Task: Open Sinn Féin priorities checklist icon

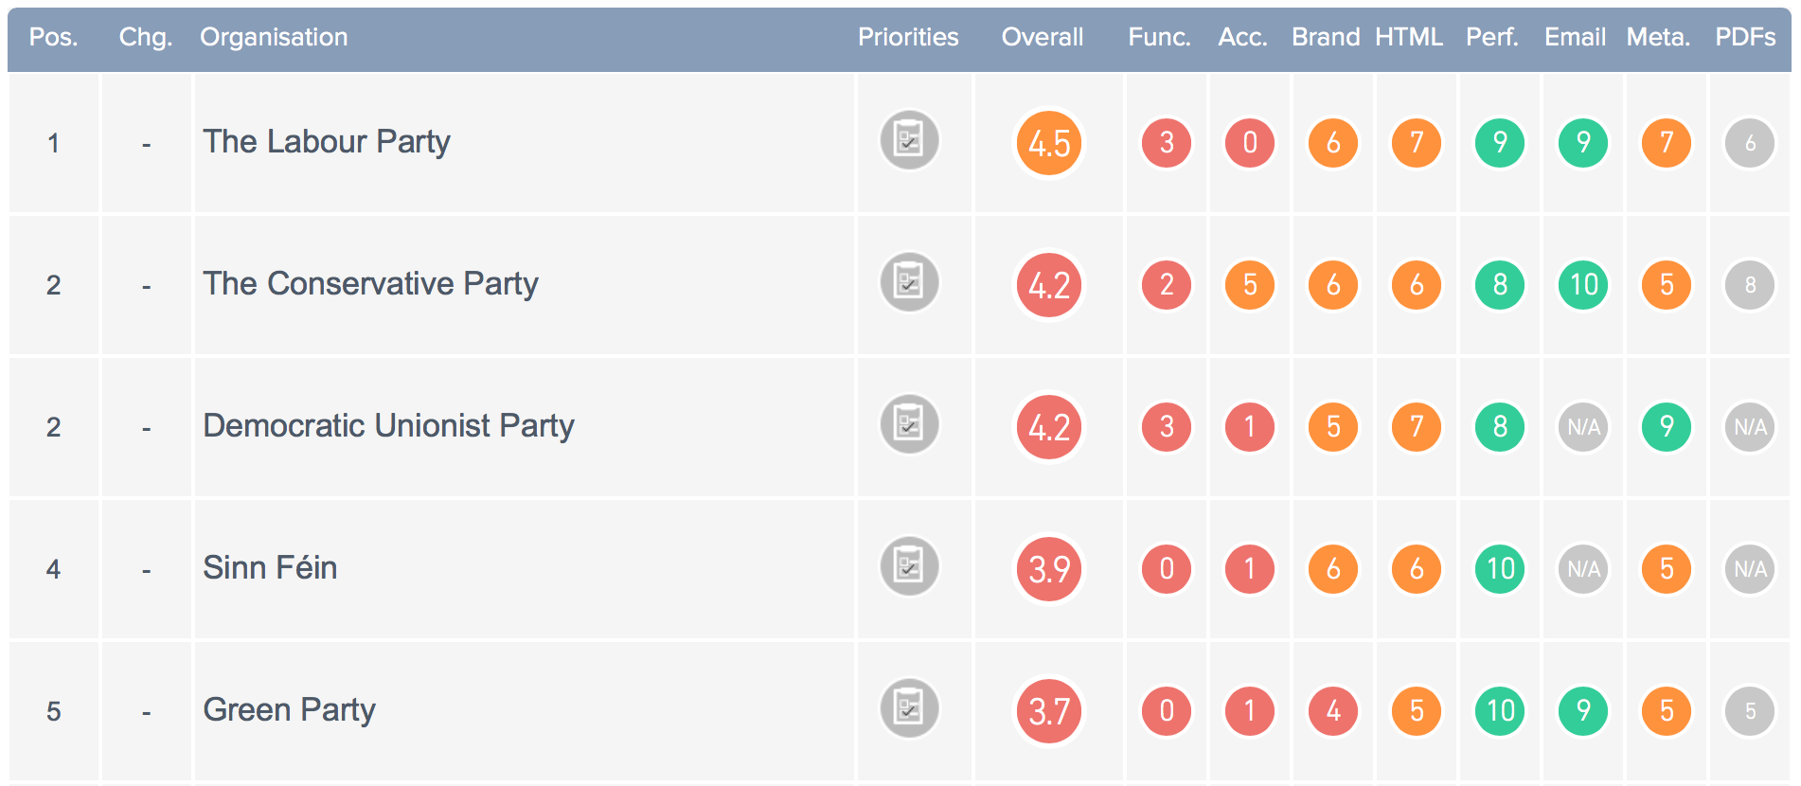Action: click(x=909, y=567)
